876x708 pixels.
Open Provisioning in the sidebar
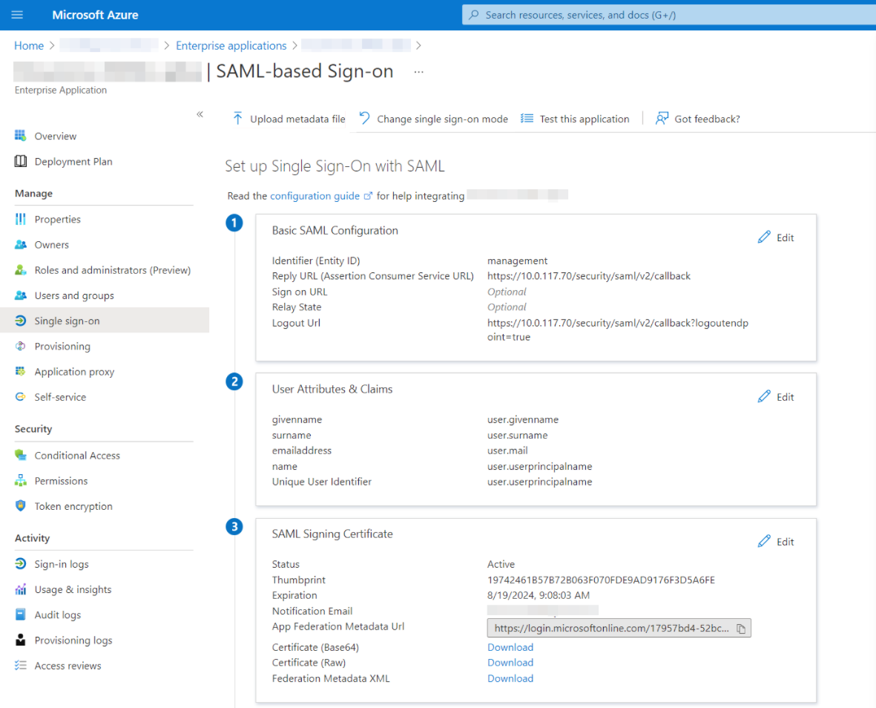pyautogui.click(x=62, y=347)
